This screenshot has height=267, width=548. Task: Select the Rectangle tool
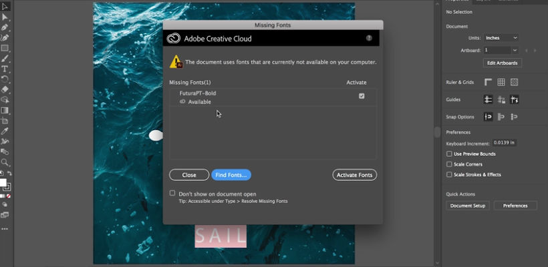coord(5,48)
